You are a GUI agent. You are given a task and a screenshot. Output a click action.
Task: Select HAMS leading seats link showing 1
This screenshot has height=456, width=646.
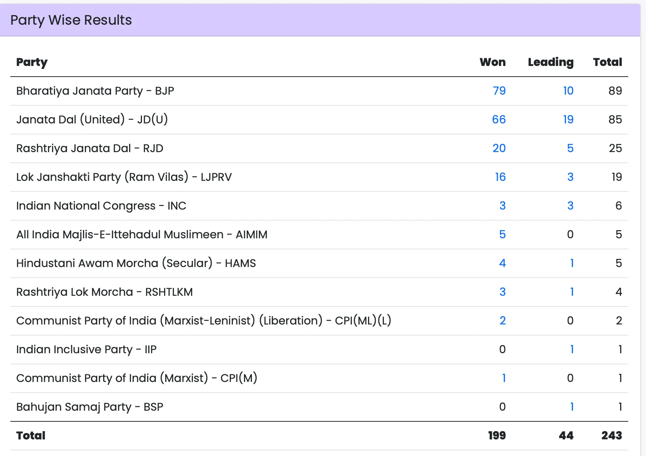tap(572, 263)
